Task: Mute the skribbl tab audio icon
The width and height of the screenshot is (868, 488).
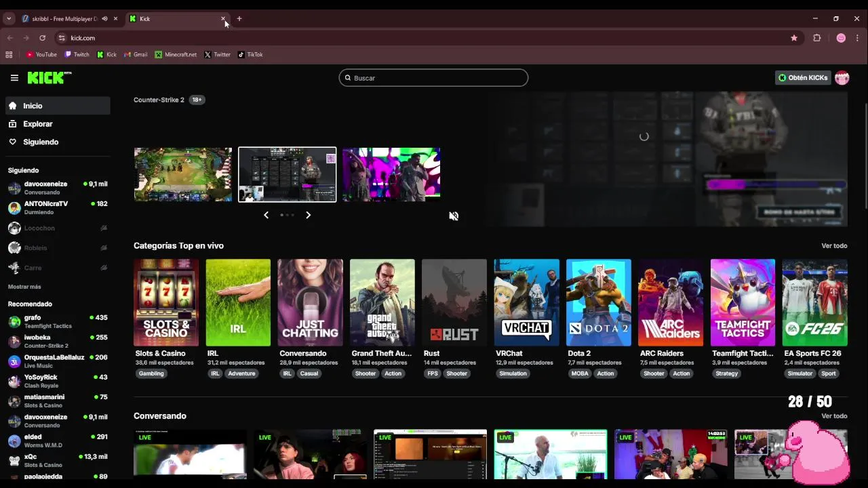Action: tap(104, 19)
